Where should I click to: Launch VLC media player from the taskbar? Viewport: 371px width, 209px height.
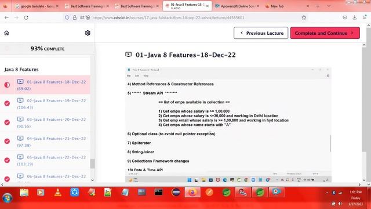[x=57, y=192]
